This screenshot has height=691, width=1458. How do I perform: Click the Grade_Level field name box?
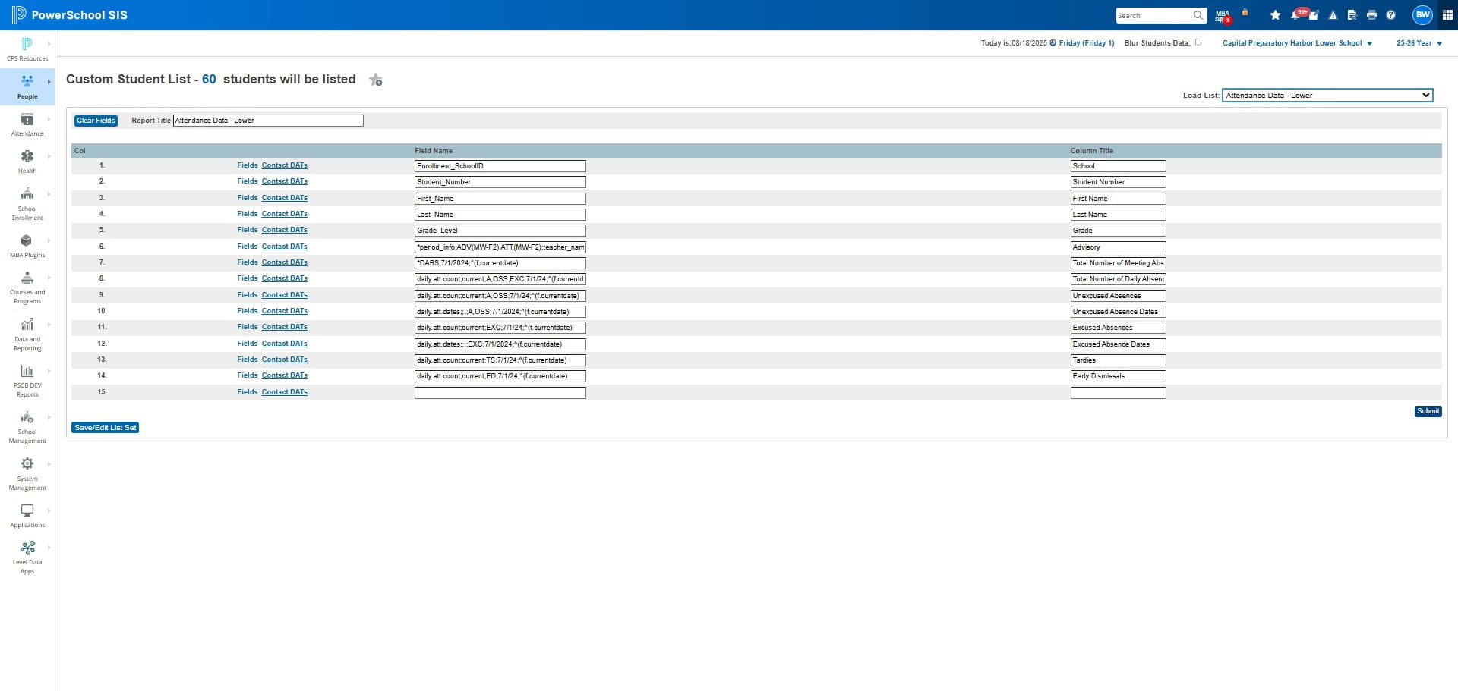500,231
